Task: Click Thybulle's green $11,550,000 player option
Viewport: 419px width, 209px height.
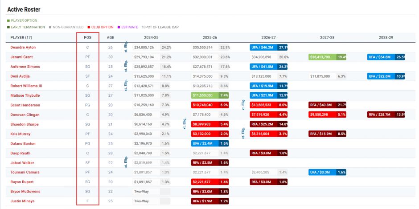Action: [x=210, y=95]
